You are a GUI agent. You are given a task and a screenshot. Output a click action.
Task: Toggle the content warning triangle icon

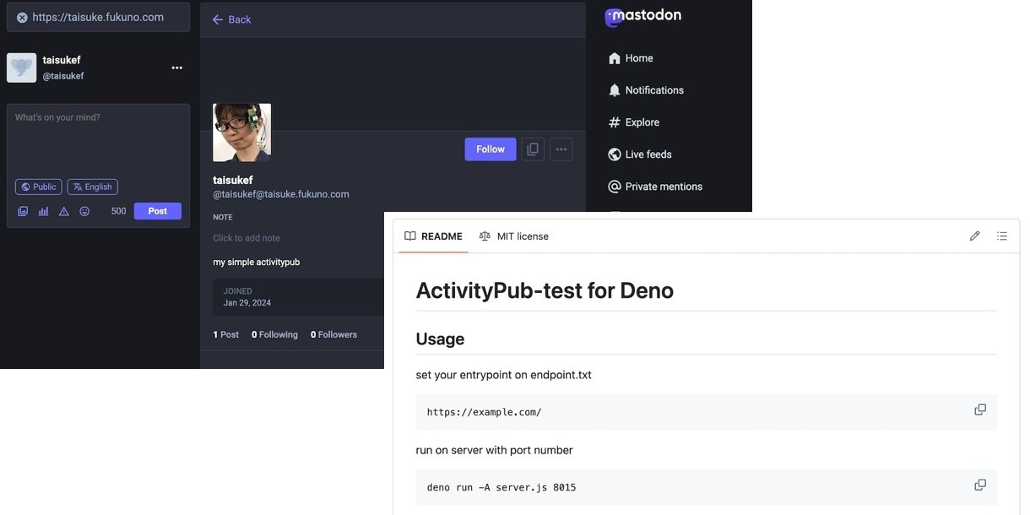[64, 211]
